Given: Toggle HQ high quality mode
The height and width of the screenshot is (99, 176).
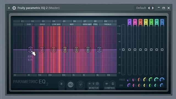Looking at the screenshot, I should click(x=70, y=85).
